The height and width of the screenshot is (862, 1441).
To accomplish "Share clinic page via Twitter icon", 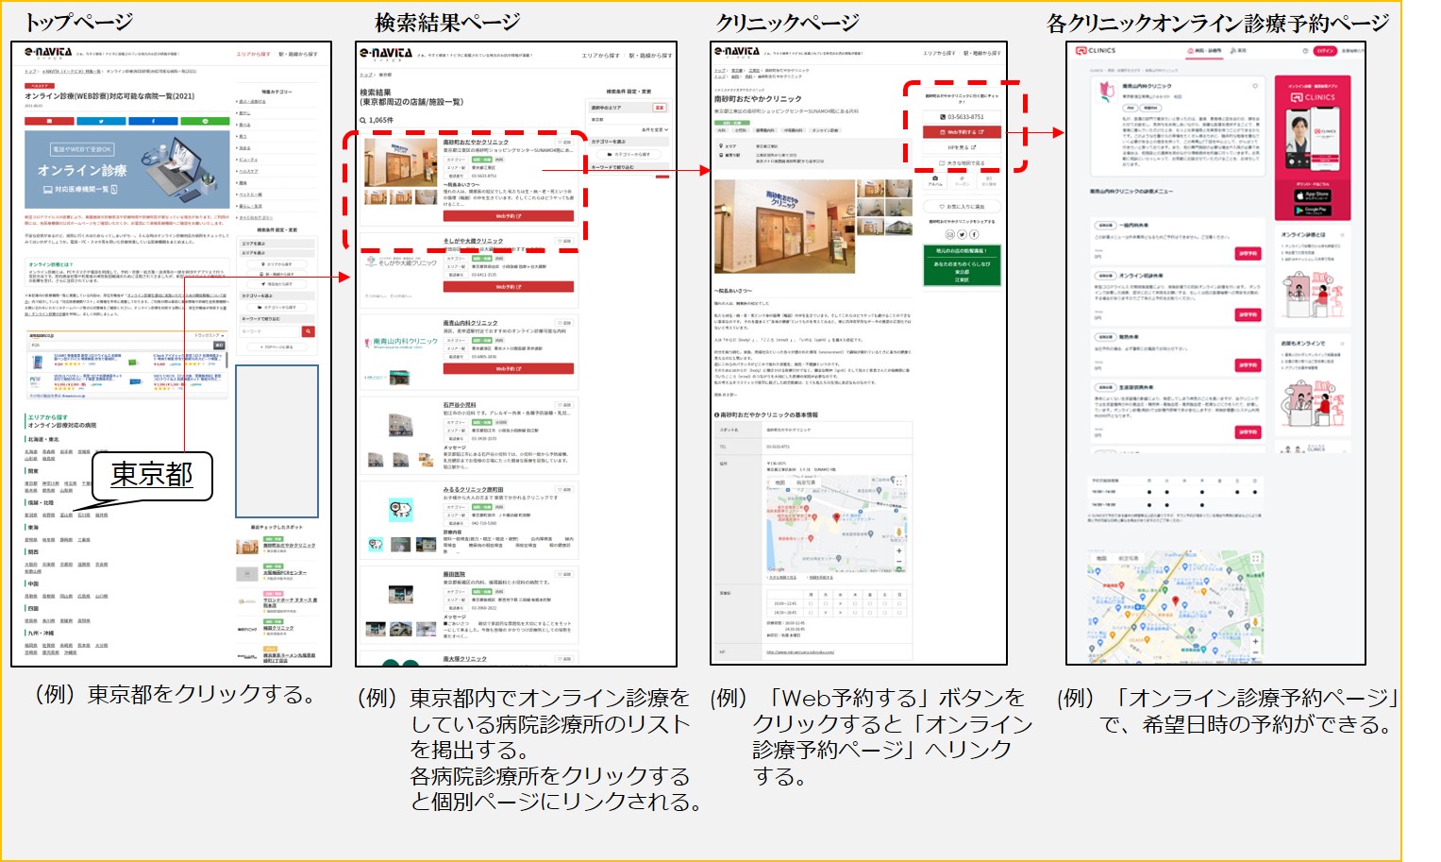I will pyautogui.click(x=962, y=234).
